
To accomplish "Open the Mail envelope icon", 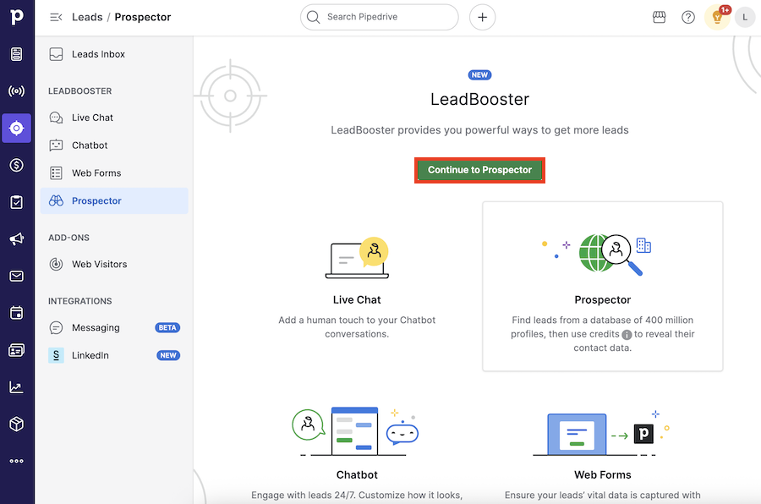I will [x=17, y=277].
